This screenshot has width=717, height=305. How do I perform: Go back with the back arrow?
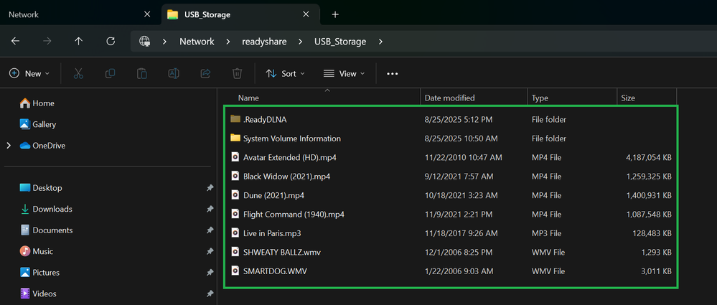tap(15, 41)
